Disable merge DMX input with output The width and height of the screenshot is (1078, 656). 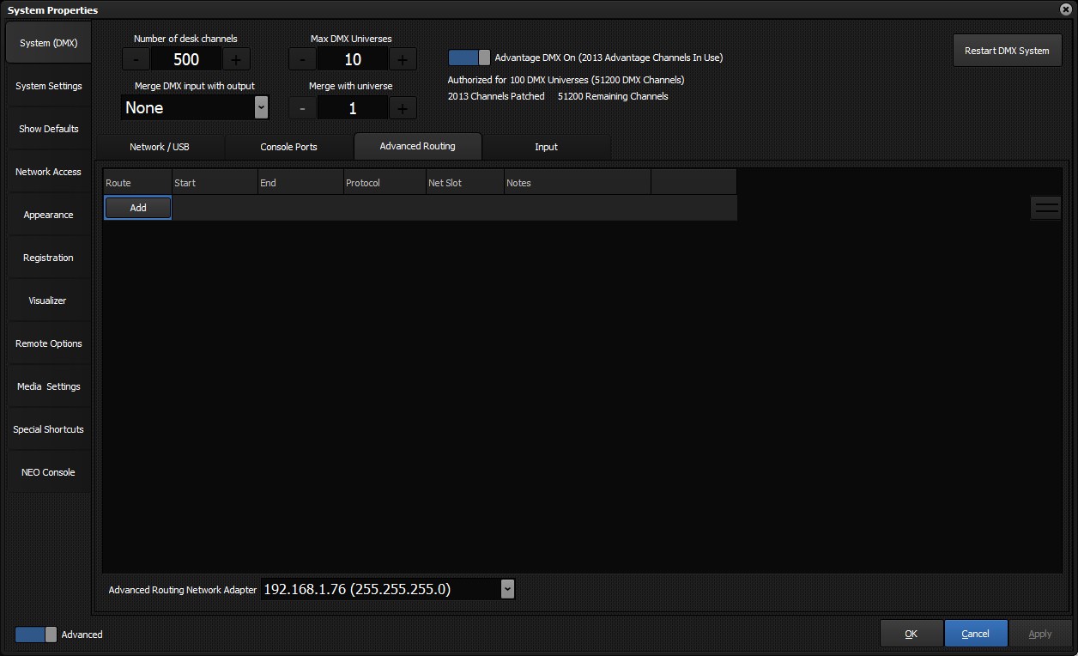point(194,107)
